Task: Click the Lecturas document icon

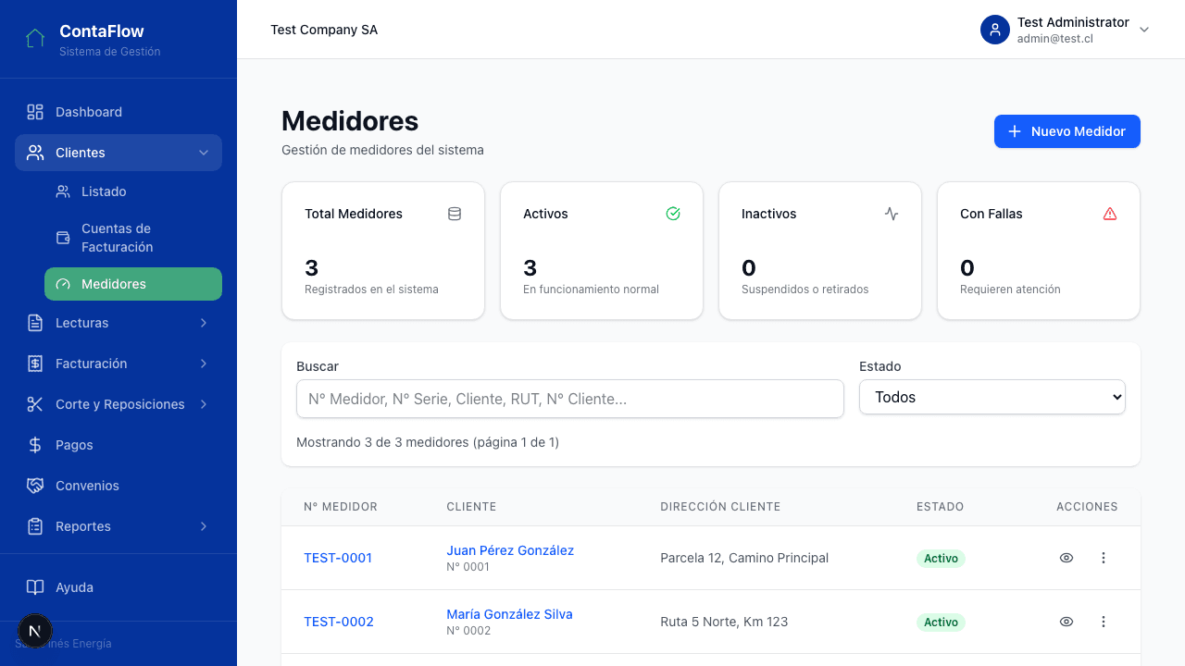Action: (35, 323)
